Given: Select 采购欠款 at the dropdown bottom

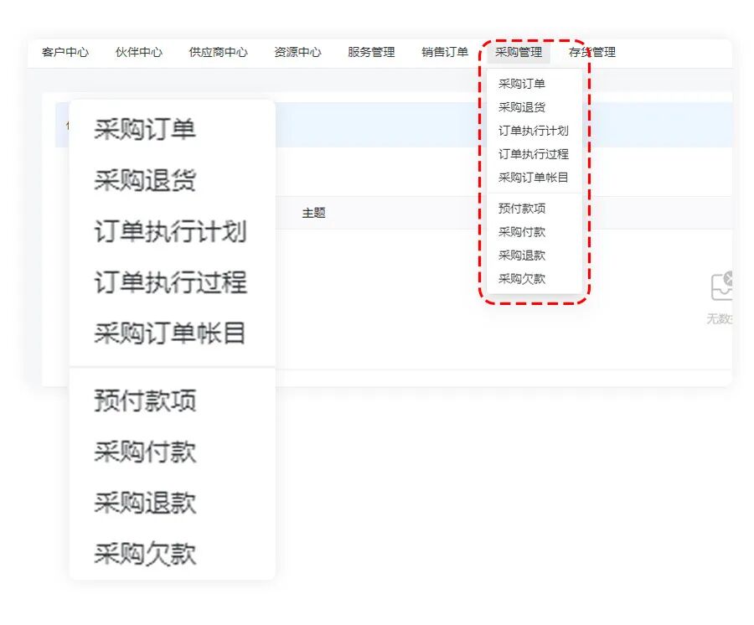Looking at the screenshot, I should (x=524, y=278).
